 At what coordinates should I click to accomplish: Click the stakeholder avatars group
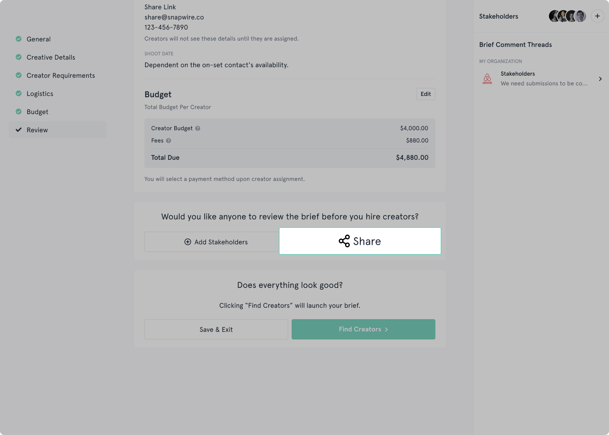tap(567, 16)
